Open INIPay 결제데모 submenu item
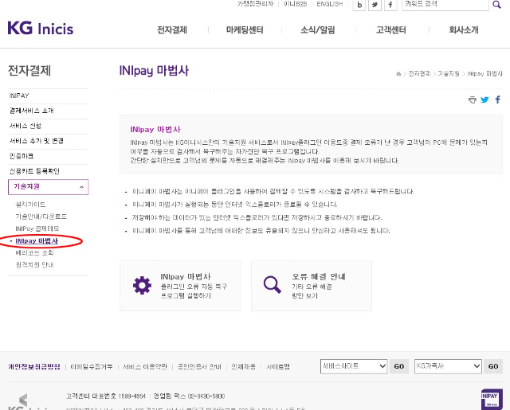 [37, 228]
